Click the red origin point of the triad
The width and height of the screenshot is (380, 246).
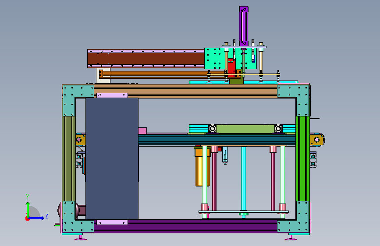coord(27,218)
